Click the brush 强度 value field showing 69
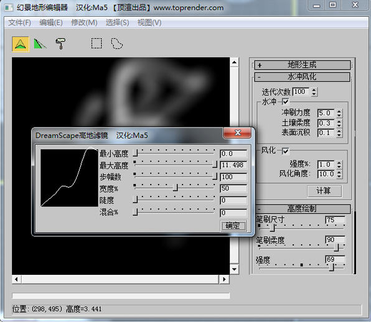 335,259
